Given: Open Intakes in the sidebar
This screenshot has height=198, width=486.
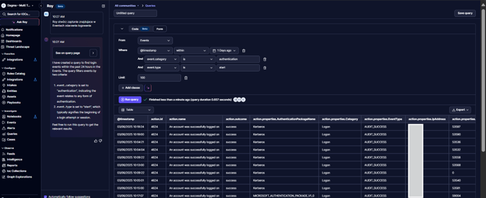Looking at the screenshot, I should (12, 85).
